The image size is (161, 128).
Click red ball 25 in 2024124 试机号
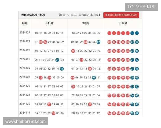90,69
